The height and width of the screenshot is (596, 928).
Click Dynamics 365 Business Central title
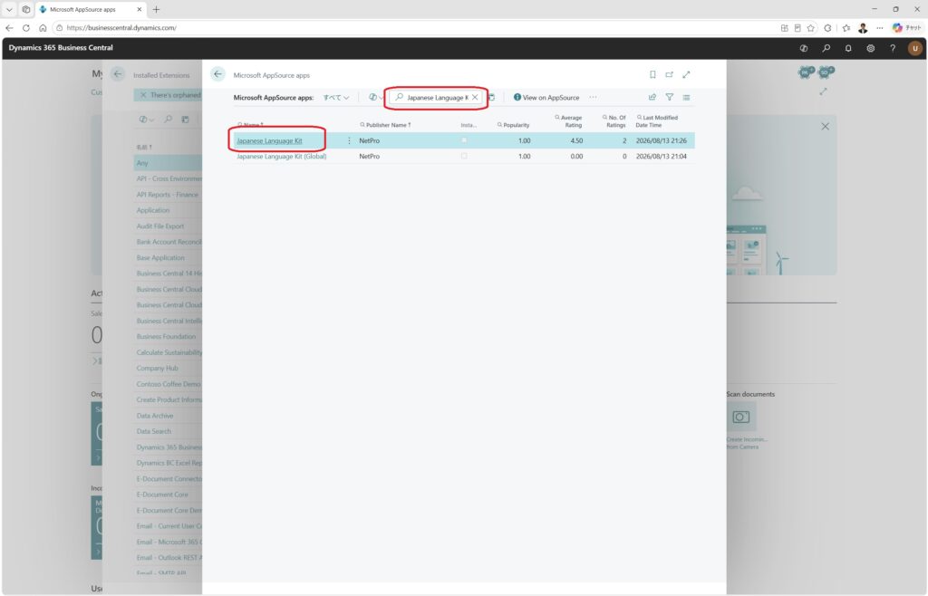(x=61, y=48)
